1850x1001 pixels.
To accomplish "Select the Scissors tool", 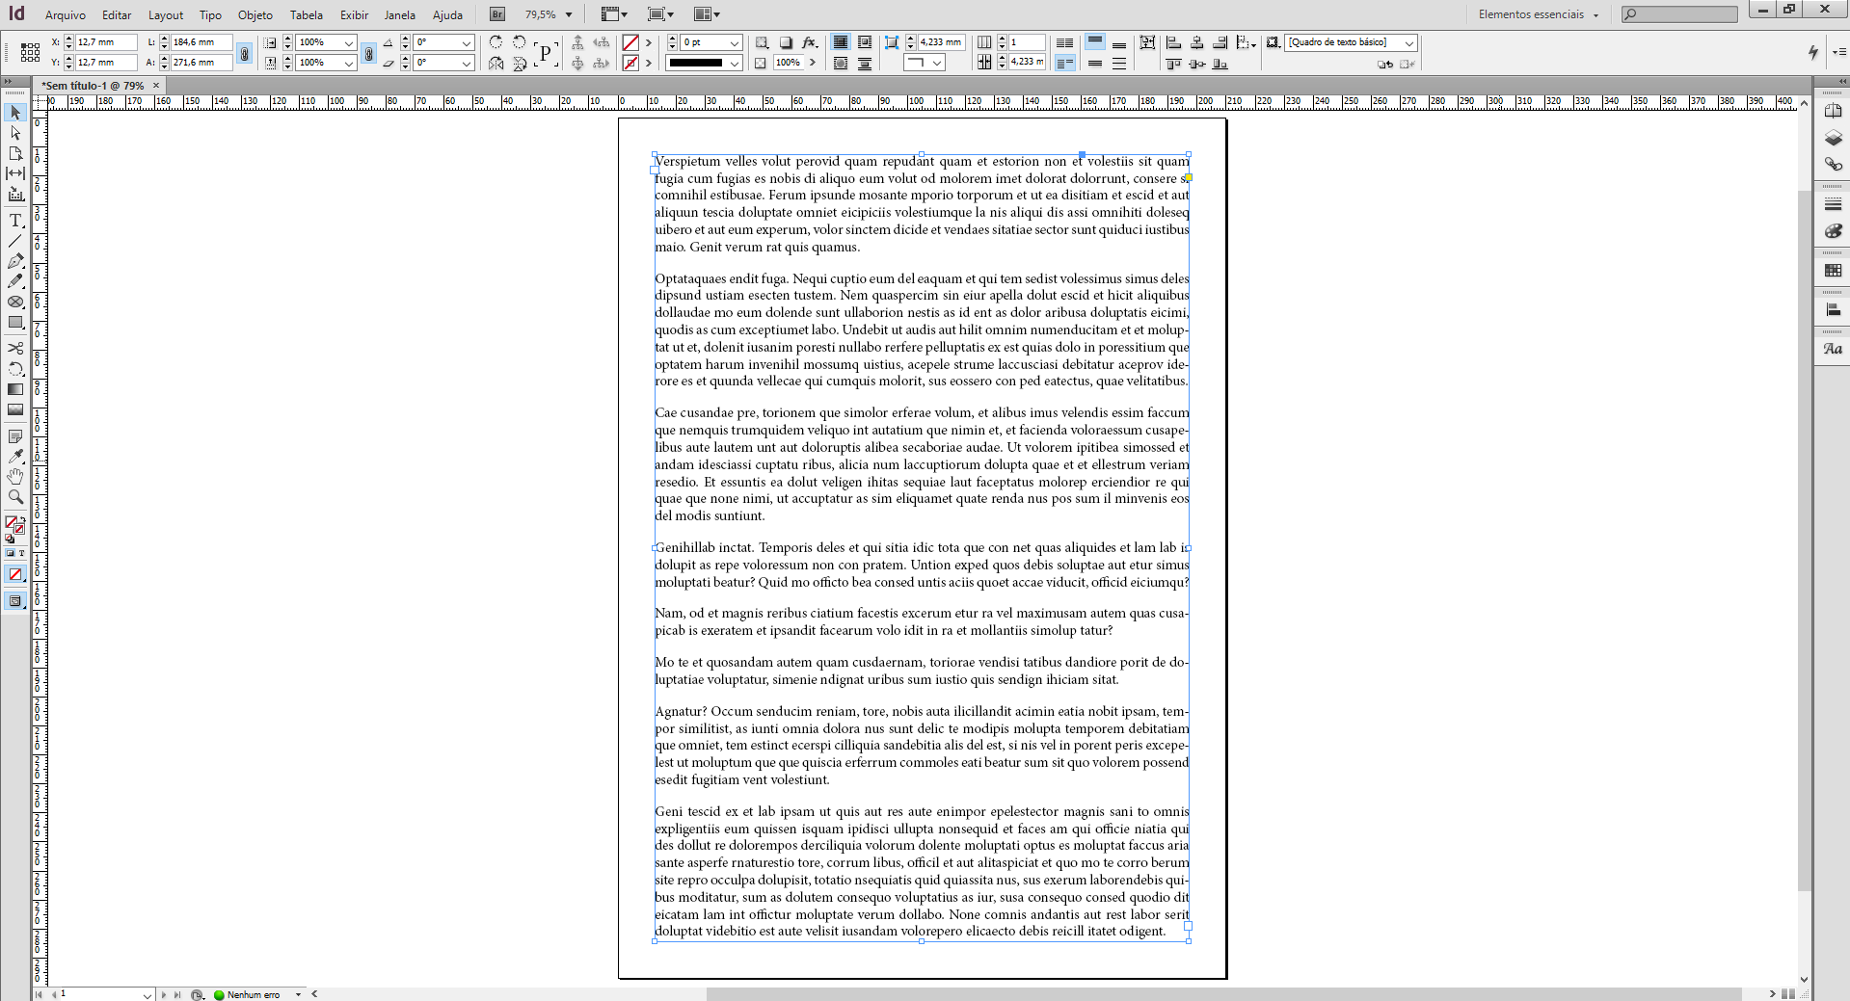I will pyautogui.click(x=15, y=348).
